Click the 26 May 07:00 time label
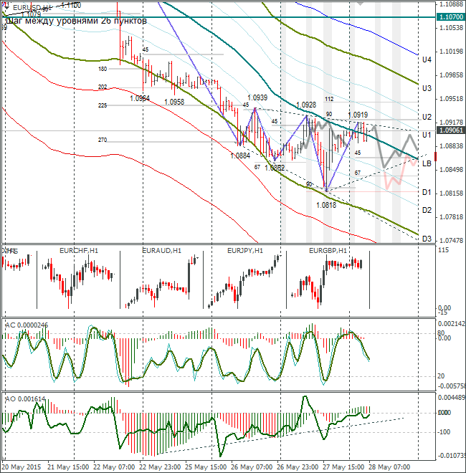 point(252,467)
